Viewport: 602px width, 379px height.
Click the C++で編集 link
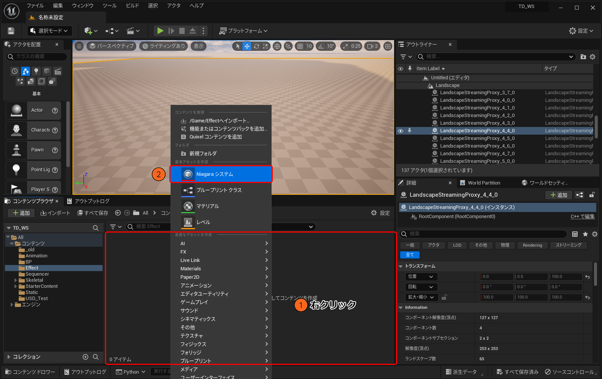tap(582, 217)
